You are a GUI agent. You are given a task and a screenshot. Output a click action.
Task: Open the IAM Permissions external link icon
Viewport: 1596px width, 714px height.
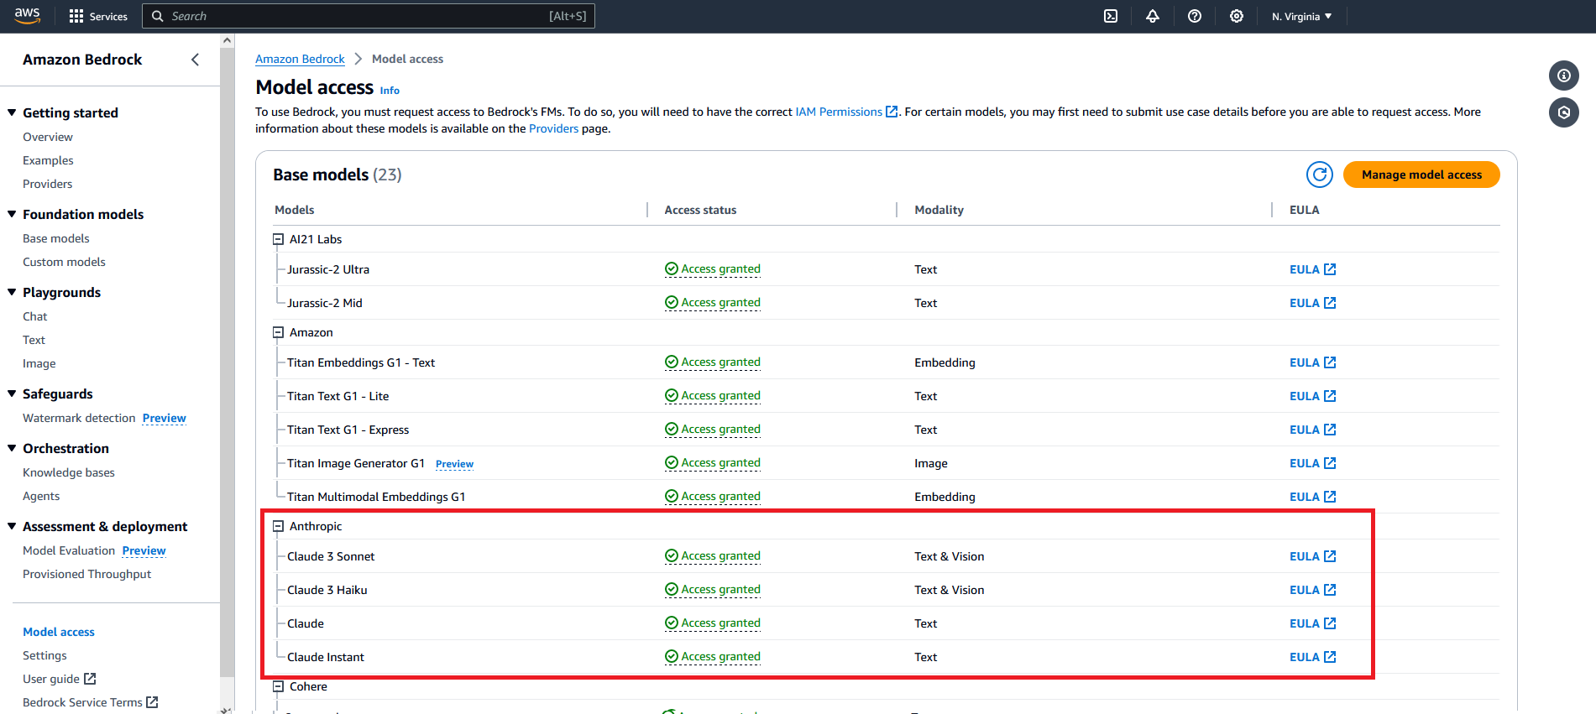892,112
